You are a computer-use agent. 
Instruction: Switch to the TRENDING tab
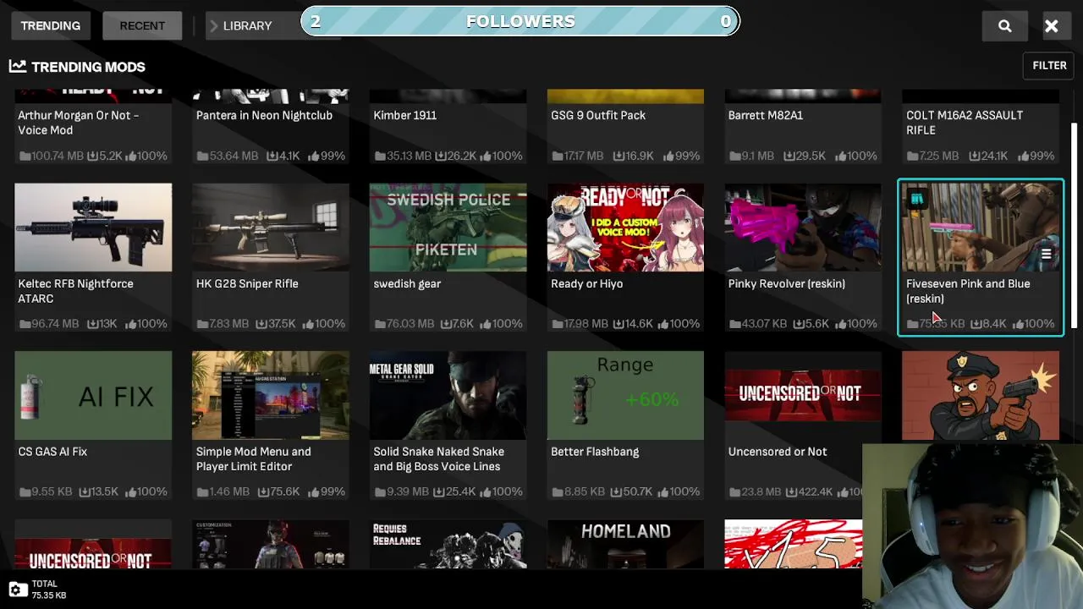click(51, 25)
